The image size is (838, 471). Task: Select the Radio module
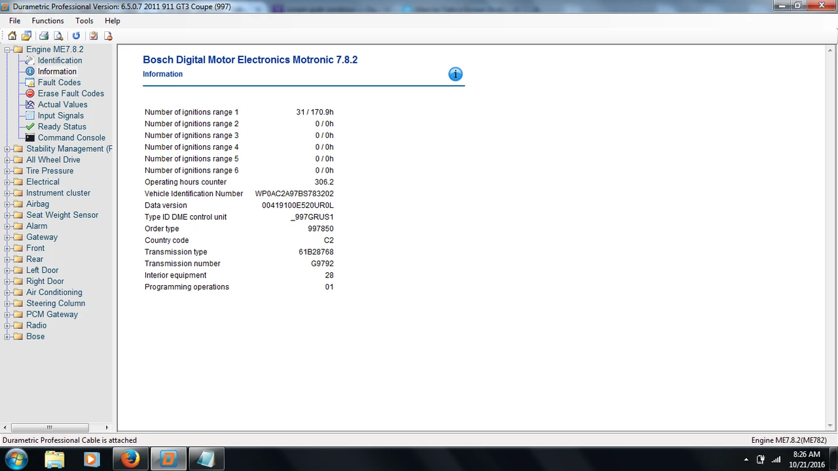point(37,326)
